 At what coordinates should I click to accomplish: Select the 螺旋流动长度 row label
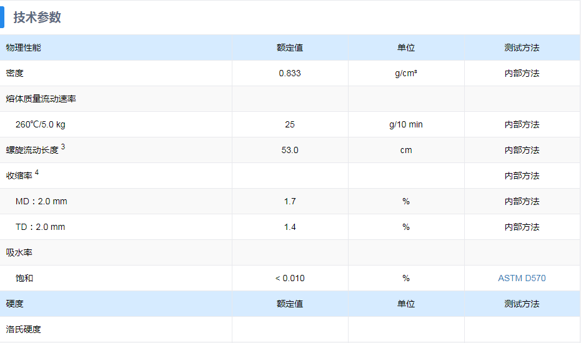tap(32, 150)
